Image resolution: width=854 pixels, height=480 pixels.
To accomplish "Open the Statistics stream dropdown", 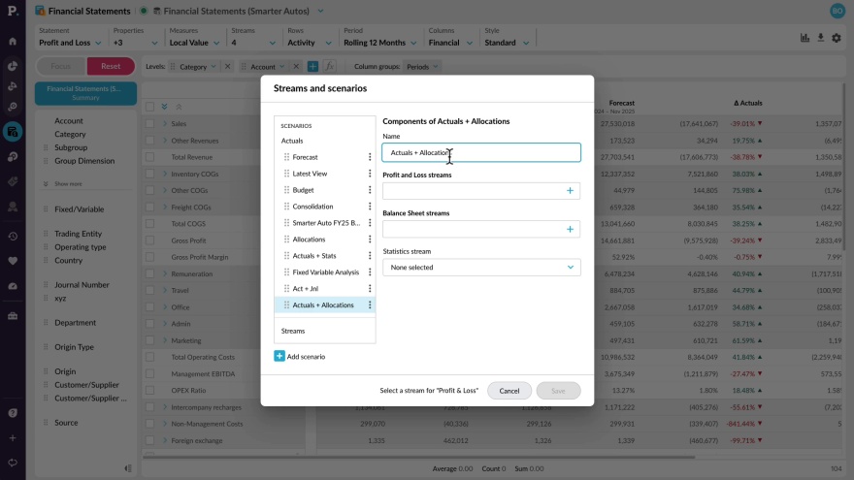I will [481, 268].
